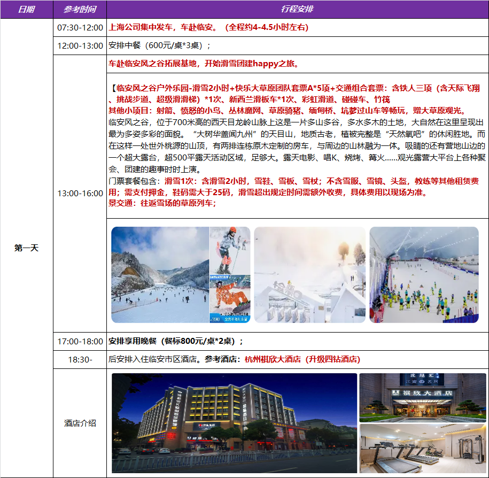This screenshot has width=489, height=478.
Task: Click the 13:00-16:00 time cell
Action: coord(80,193)
